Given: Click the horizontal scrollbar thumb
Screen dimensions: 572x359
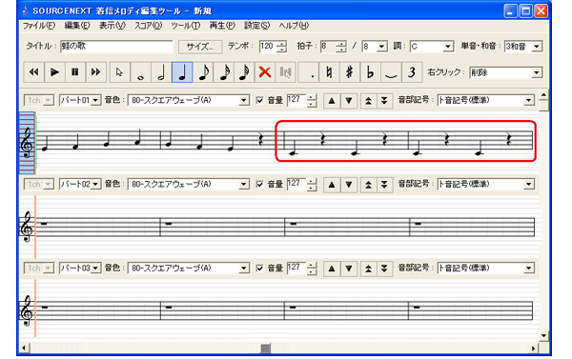Looking at the screenshot, I should point(266,349).
